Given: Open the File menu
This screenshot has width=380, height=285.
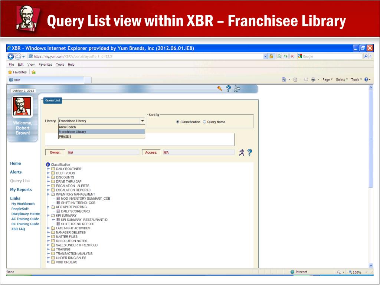Looking at the screenshot, I should click(11, 65).
